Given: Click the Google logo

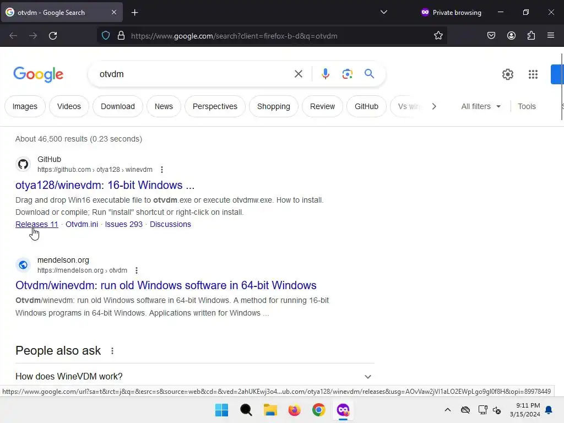Looking at the screenshot, I should pos(39,74).
